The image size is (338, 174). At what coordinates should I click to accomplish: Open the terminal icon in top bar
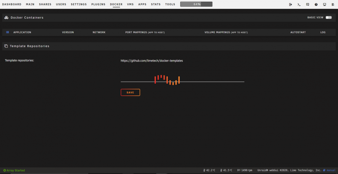(299, 4)
